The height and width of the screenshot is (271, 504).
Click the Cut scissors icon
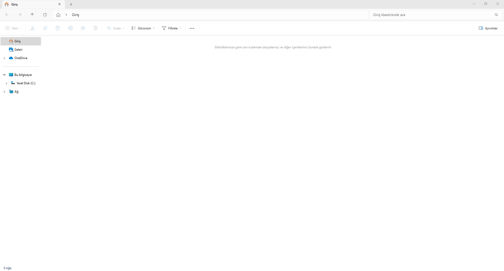(33, 28)
